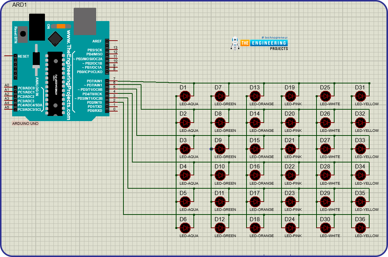Select LED D2 aqua symbol
Viewport: 388px width, 257px height.
(x=185, y=123)
